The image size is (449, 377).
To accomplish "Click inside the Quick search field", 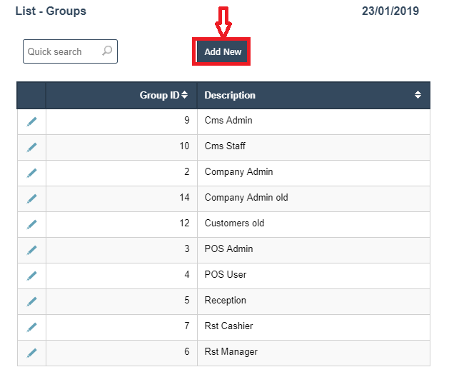I will point(61,51).
